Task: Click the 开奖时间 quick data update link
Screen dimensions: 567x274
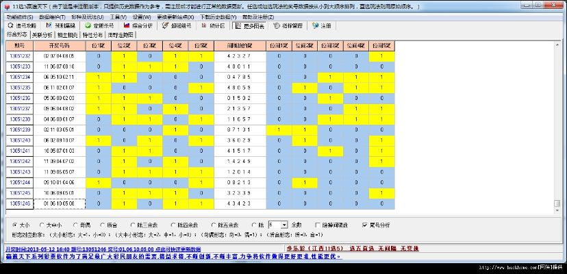Action: tap(103, 249)
